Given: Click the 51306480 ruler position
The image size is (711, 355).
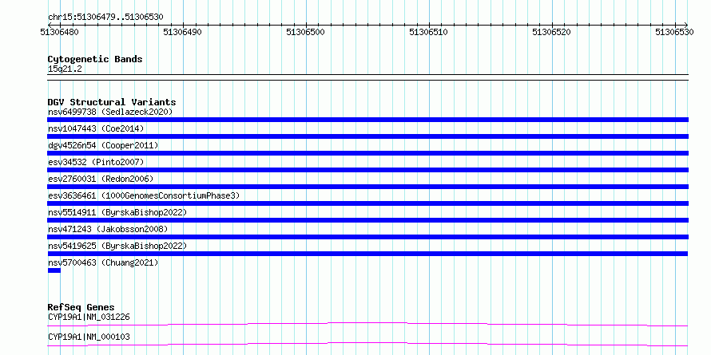Looking at the screenshot, I should click(x=59, y=32).
